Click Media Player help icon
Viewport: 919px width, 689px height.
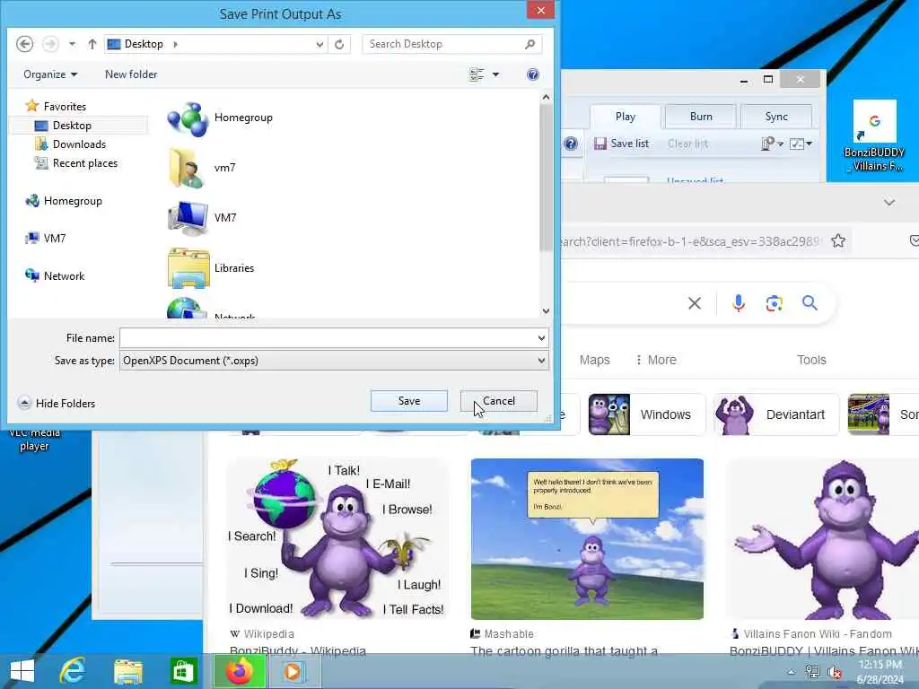tap(571, 144)
